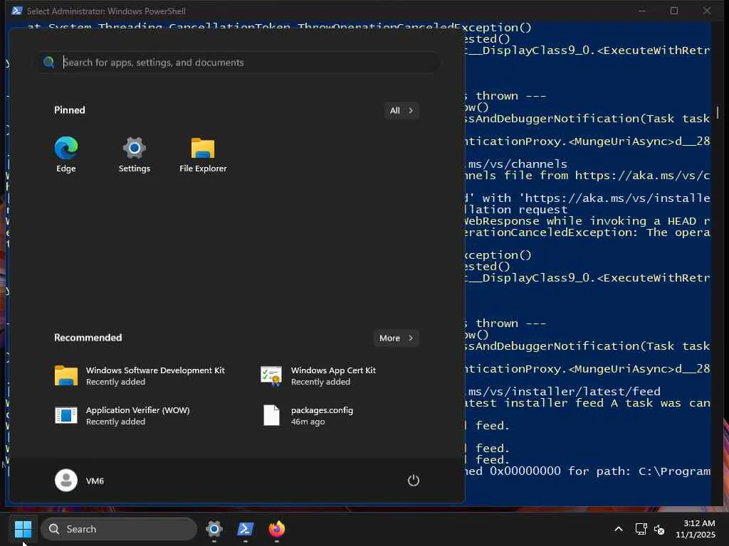Open the pinned File Explorer app

pos(203,154)
